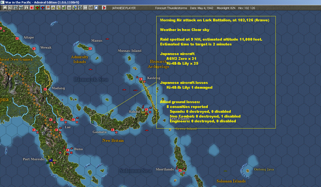321x187 pixels.
Task: Click the crosshair target toolbar icon
Action: (x=80, y=8)
